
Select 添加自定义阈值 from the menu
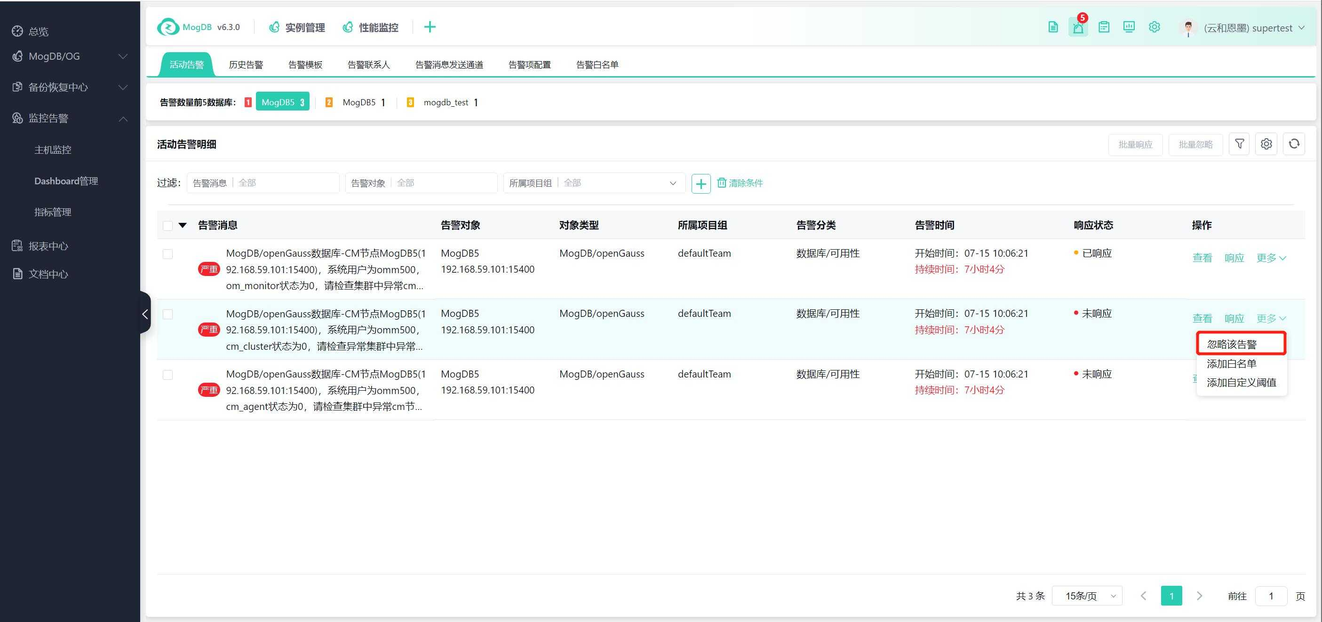(1241, 383)
